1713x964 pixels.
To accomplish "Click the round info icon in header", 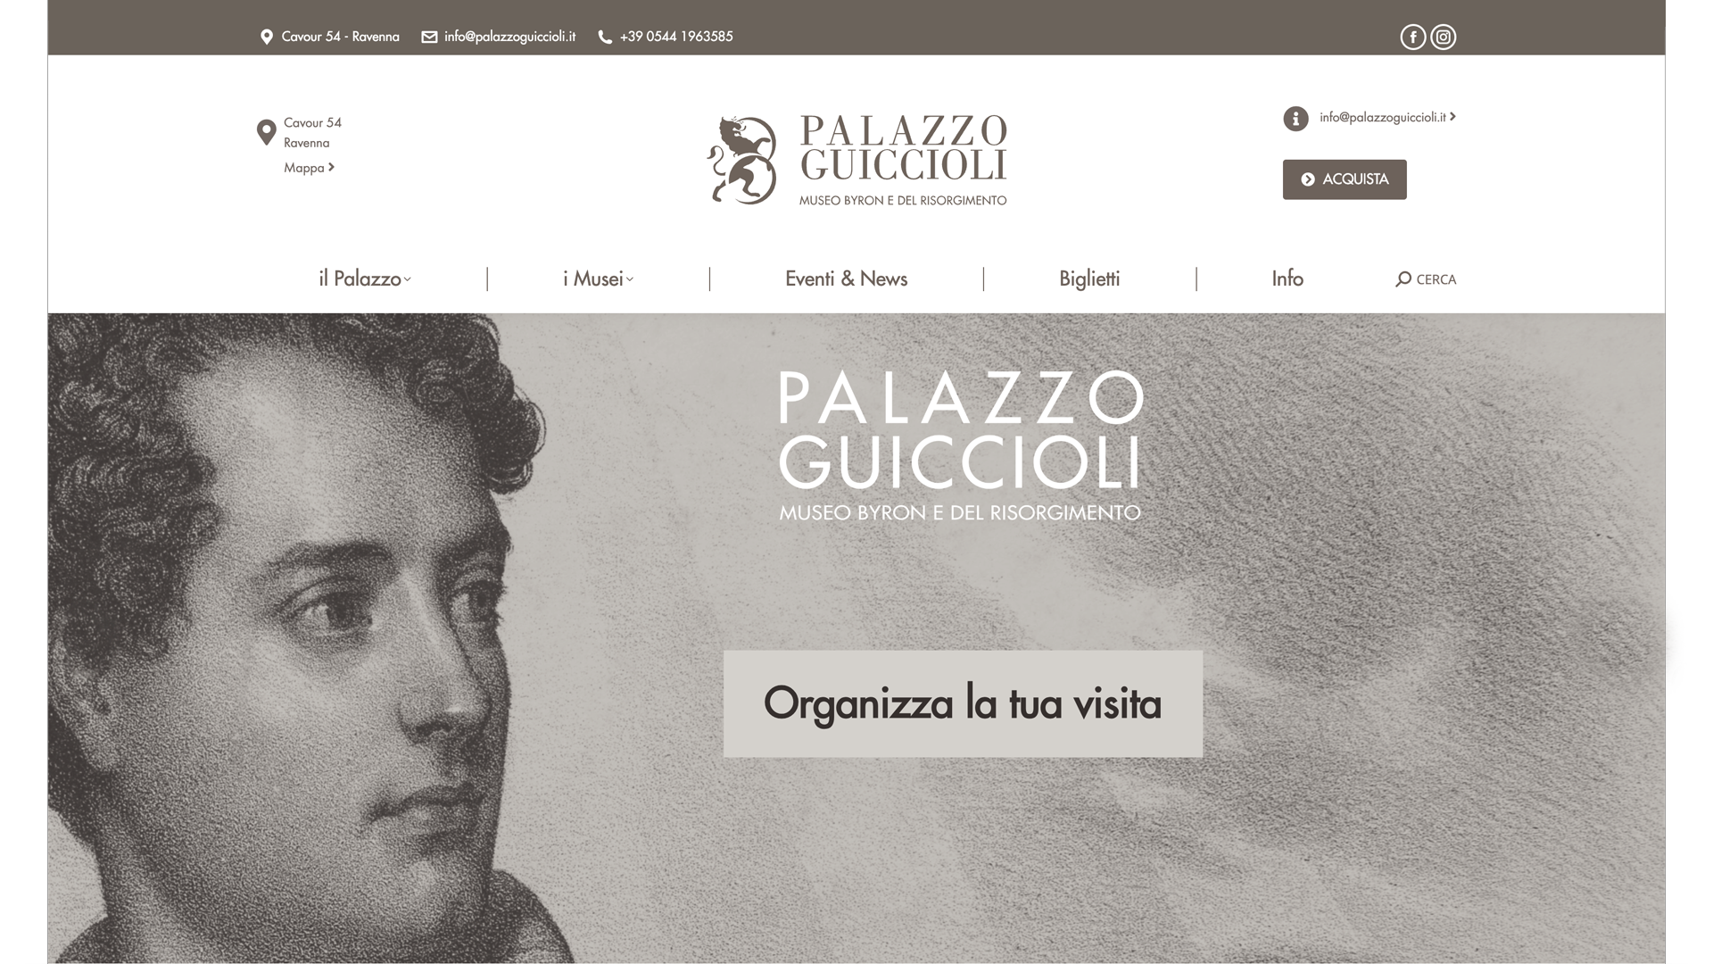I will (1295, 119).
